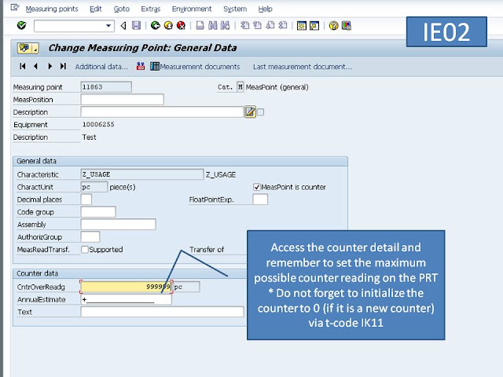Click the Save diskette icon
The height and width of the screenshot is (377, 503).
[136, 25]
